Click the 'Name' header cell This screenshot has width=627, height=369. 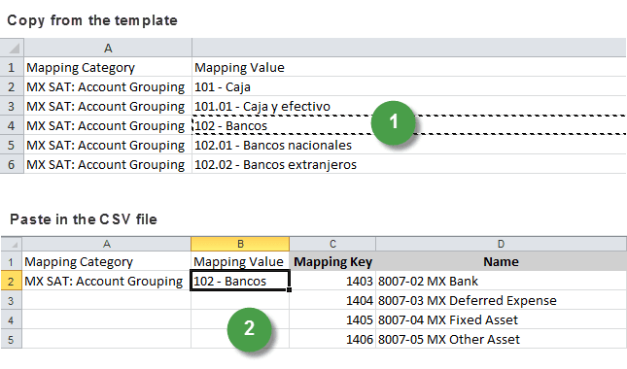pyautogui.click(x=501, y=261)
